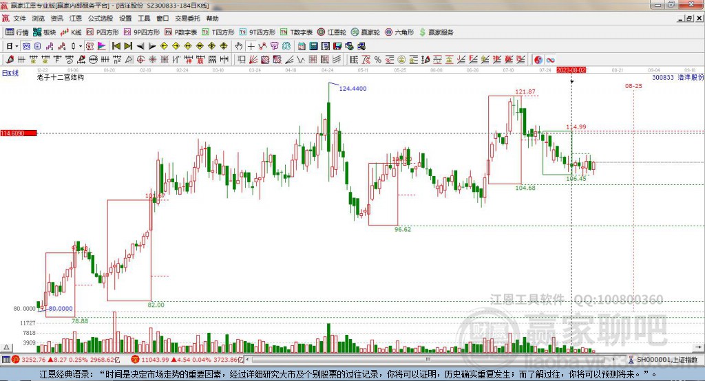Open the 行情 quotes view
The width and height of the screenshot is (705, 381).
(x=17, y=32)
